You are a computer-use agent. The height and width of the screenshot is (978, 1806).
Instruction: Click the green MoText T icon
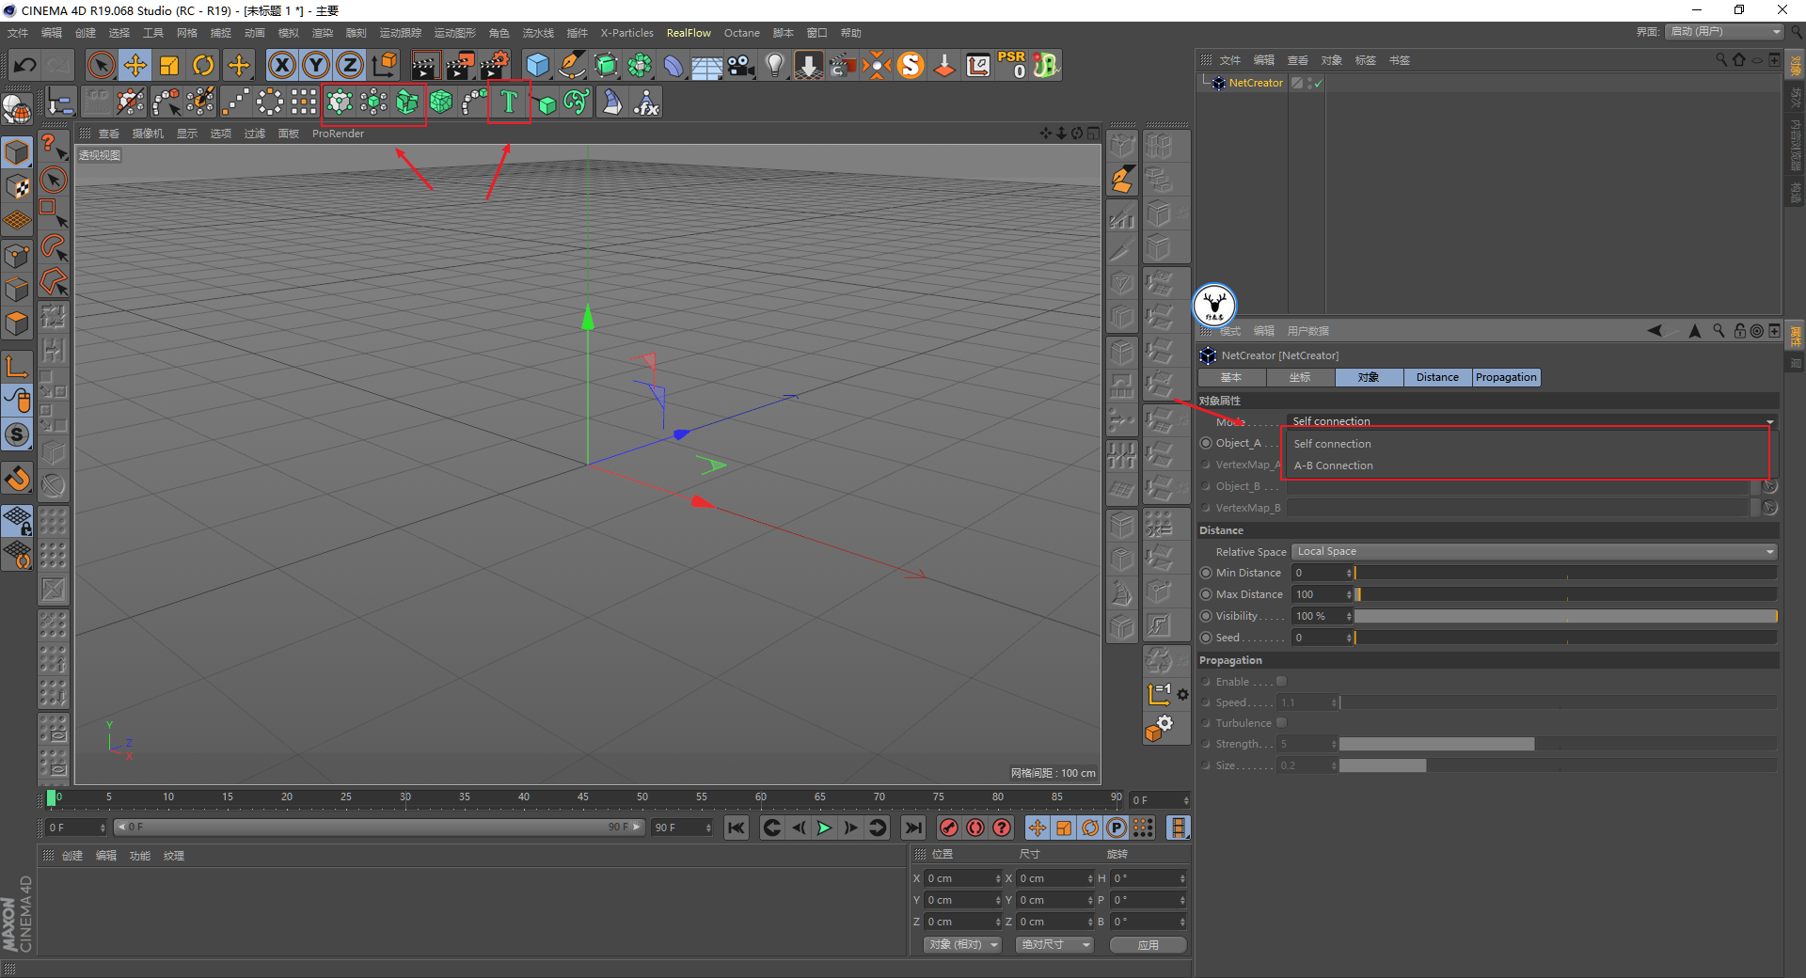pyautogui.click(x=509, y=102)
